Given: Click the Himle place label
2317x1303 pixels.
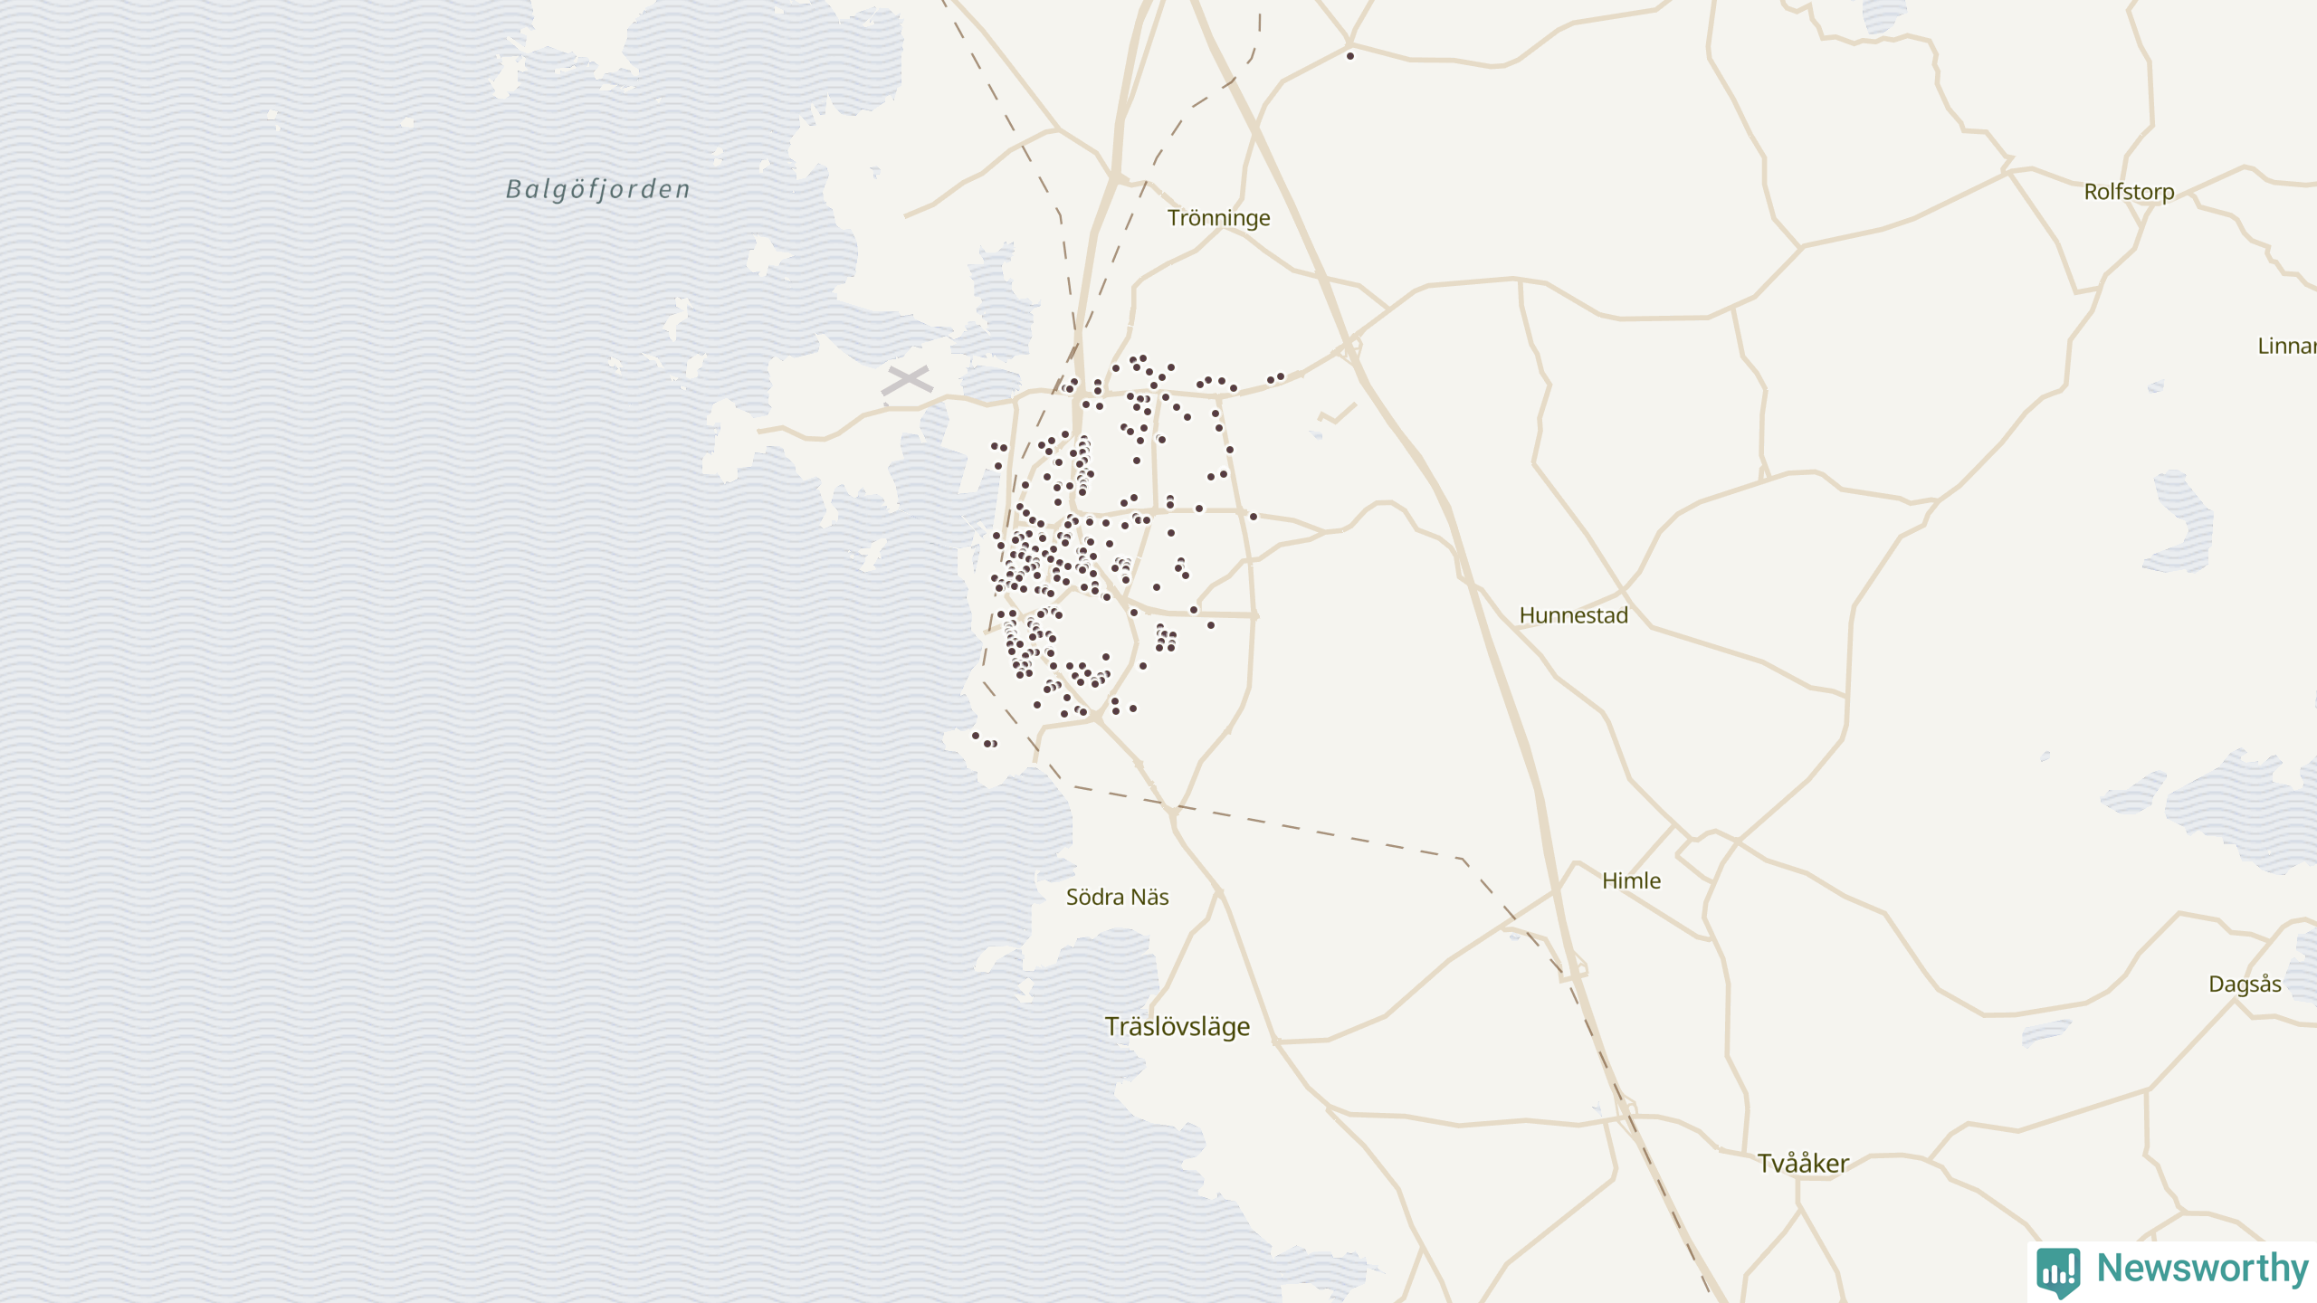Looking at the screenshot, I should coord(1631,880).
